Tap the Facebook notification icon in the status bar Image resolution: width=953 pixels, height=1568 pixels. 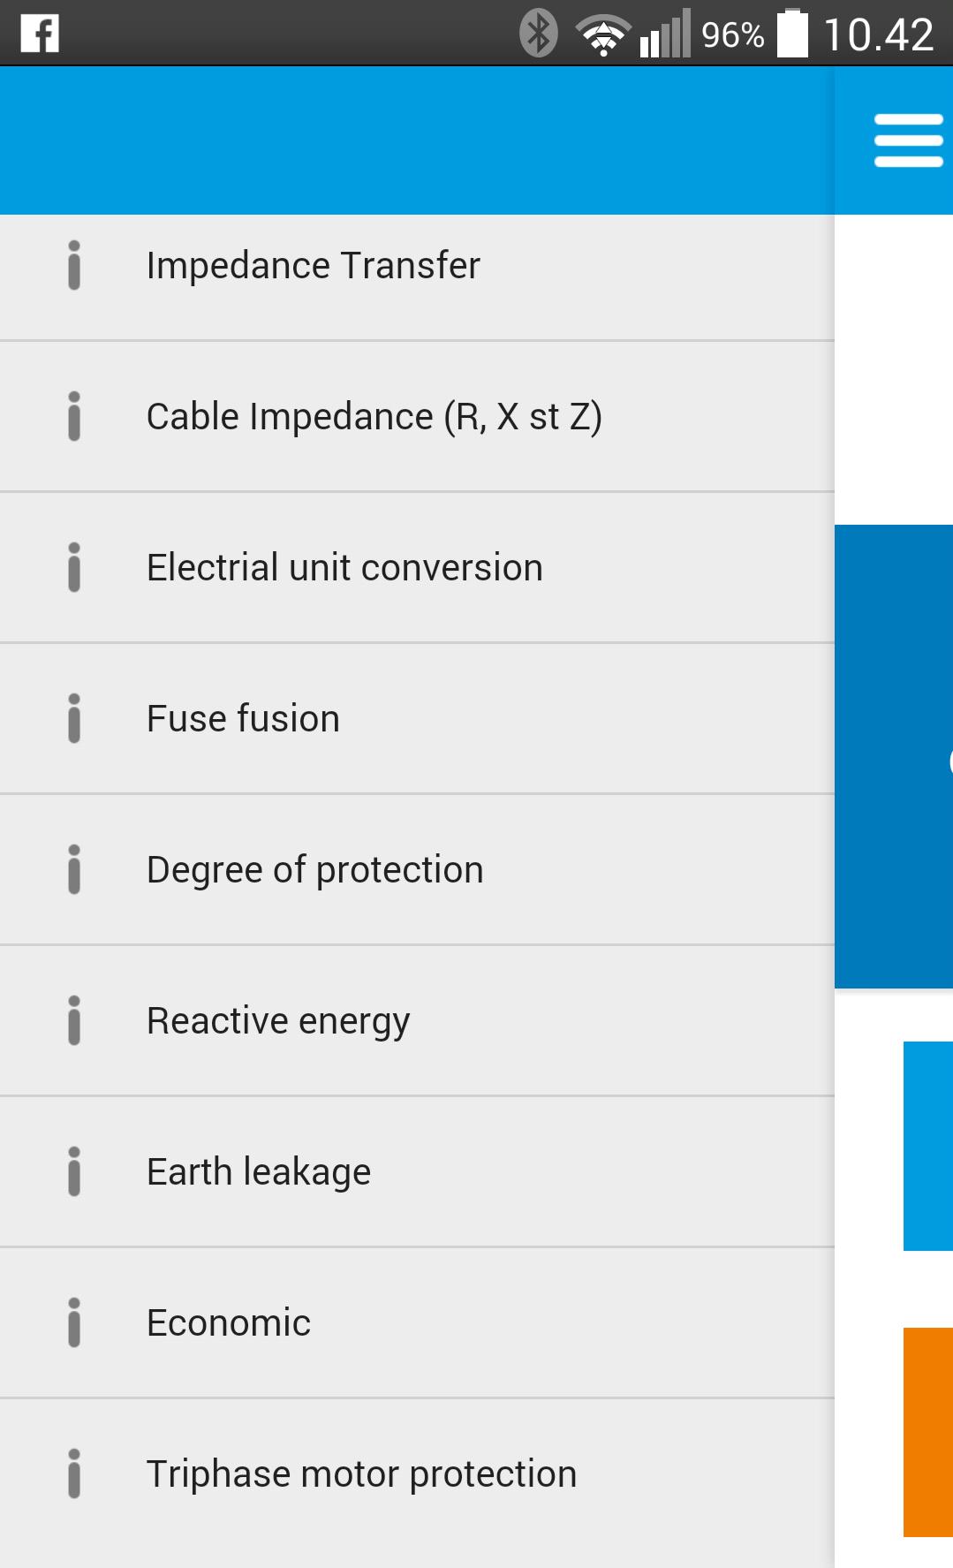tap(38, 34)
